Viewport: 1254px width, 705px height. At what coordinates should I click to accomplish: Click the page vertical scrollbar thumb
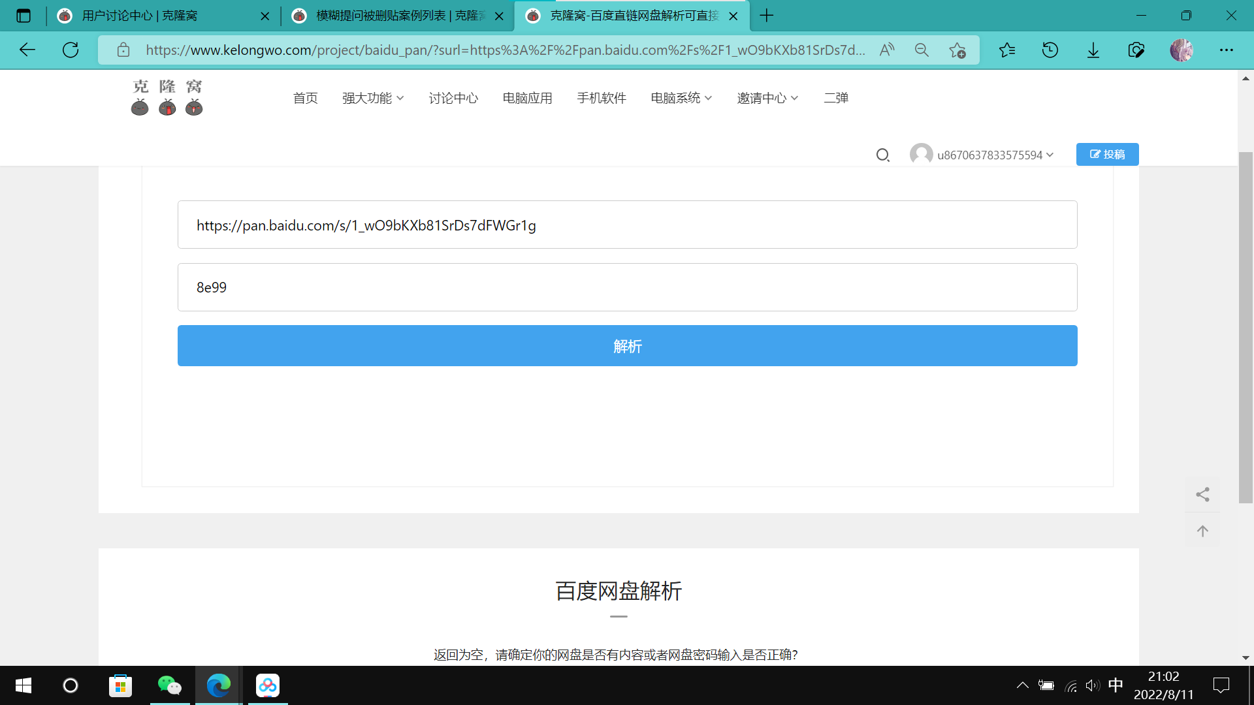(1246, 326)
